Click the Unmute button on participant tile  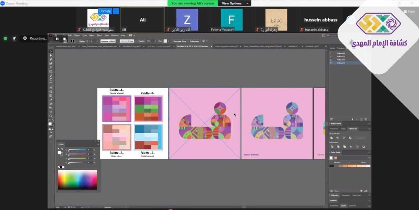click(105, 11)
